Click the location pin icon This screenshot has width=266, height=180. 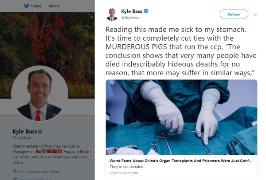[x=15, y=172]
